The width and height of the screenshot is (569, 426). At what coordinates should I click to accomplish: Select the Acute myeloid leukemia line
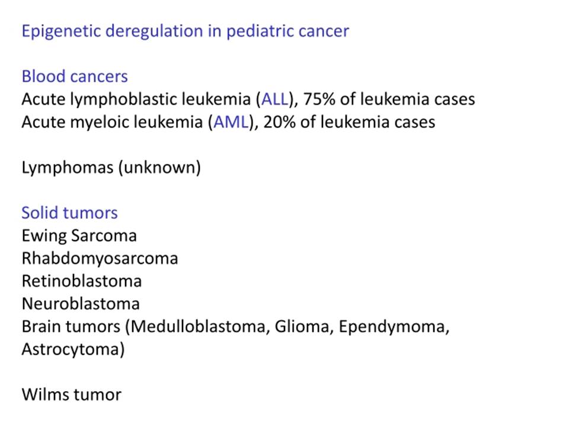pos(228,122)
